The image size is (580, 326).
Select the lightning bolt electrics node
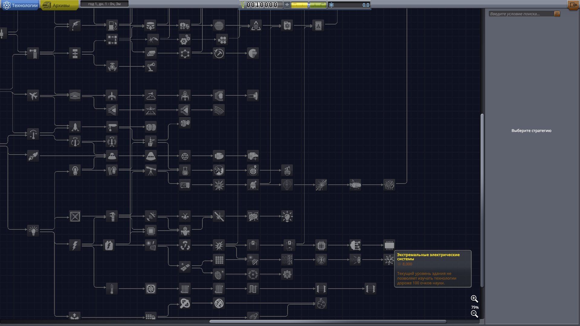tap(75, 245)
